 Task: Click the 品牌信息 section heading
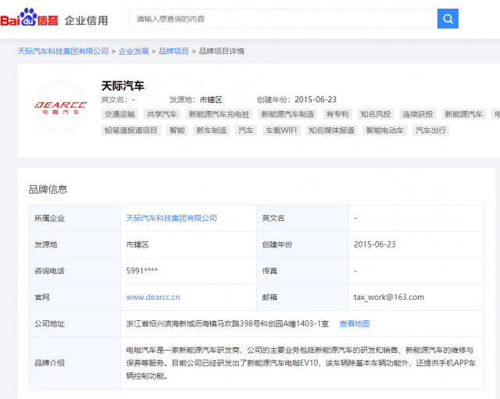[x=48, y=189]
